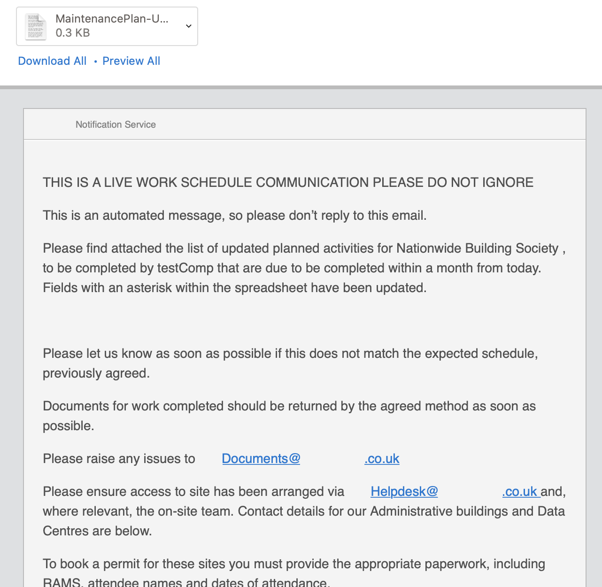
Task: Click the LIVE WORK SCHEDULE COMMUNICATION heading
Action: click(288, 182)
